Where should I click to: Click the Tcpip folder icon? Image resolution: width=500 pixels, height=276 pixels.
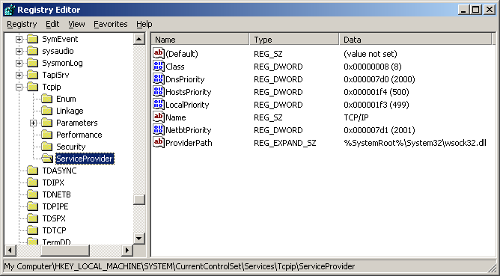(32, 87)
